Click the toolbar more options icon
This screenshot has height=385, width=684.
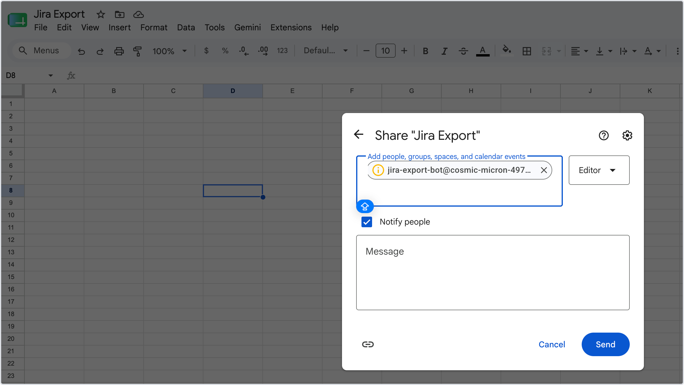678,51
